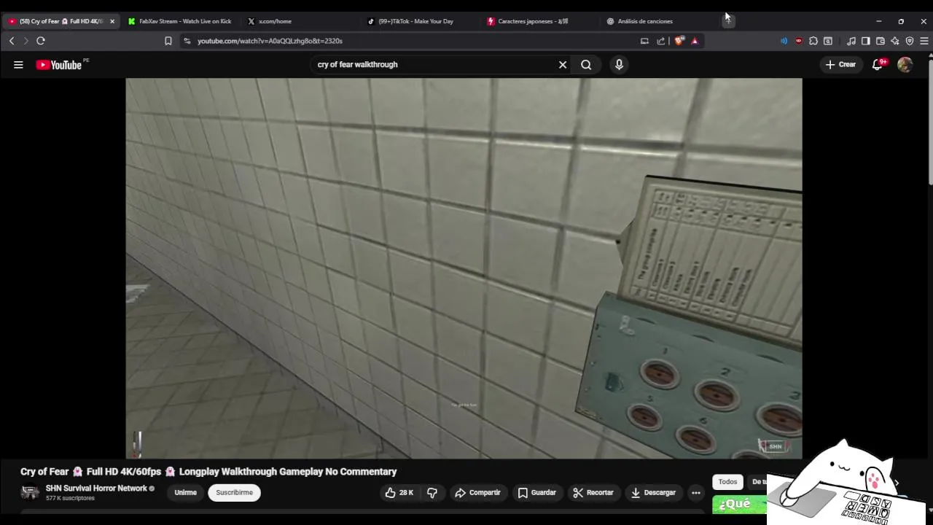
Task: Open YouTube notifications bell
Action: tap(878, 65)
